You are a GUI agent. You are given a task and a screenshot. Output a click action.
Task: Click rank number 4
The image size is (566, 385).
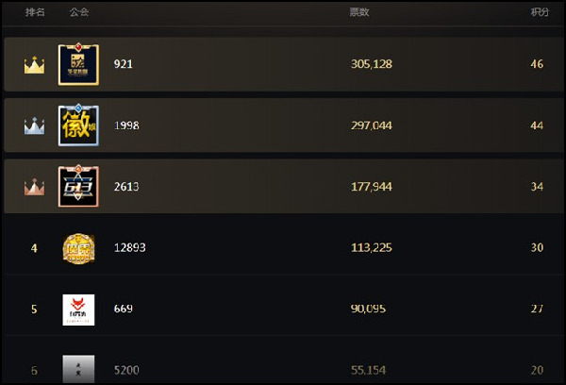pos(34,248)
